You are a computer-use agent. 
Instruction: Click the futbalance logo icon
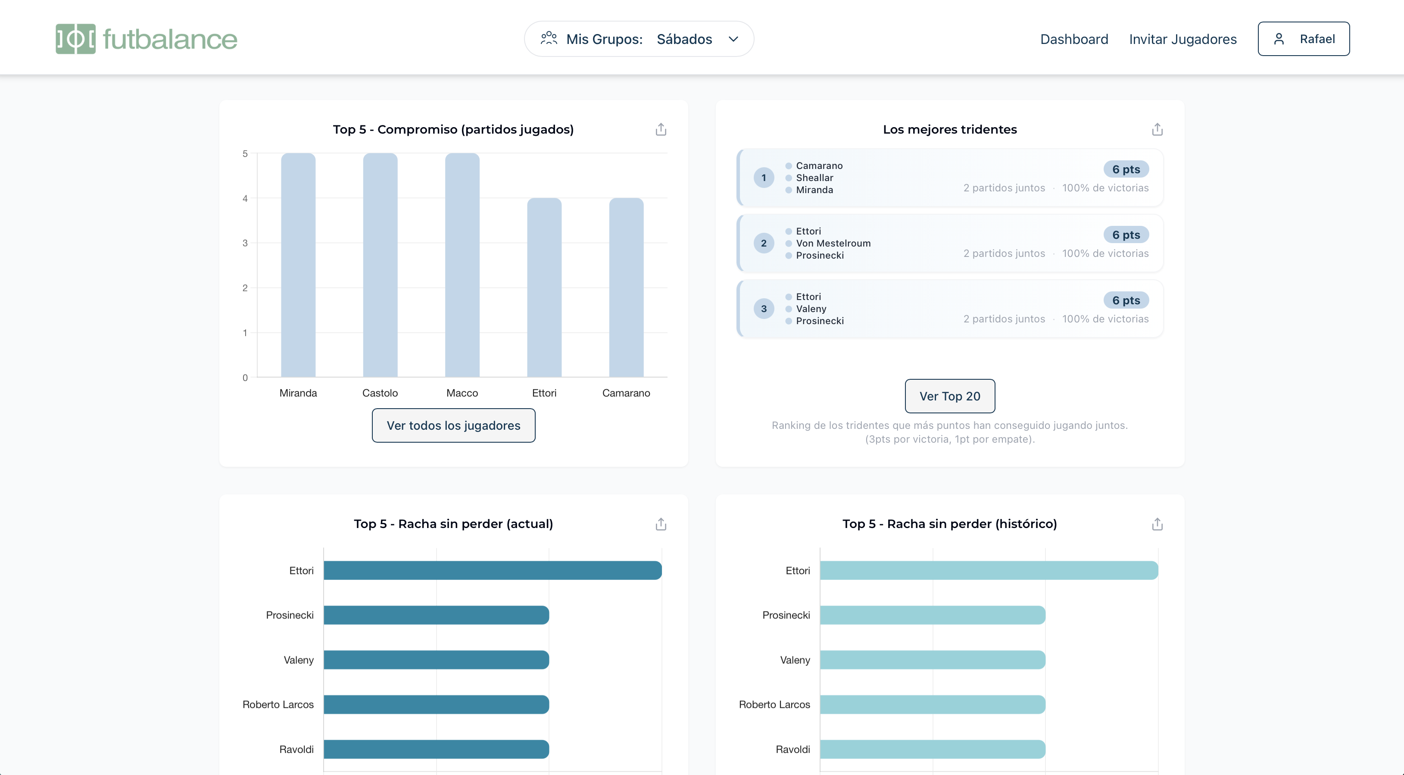75,39
